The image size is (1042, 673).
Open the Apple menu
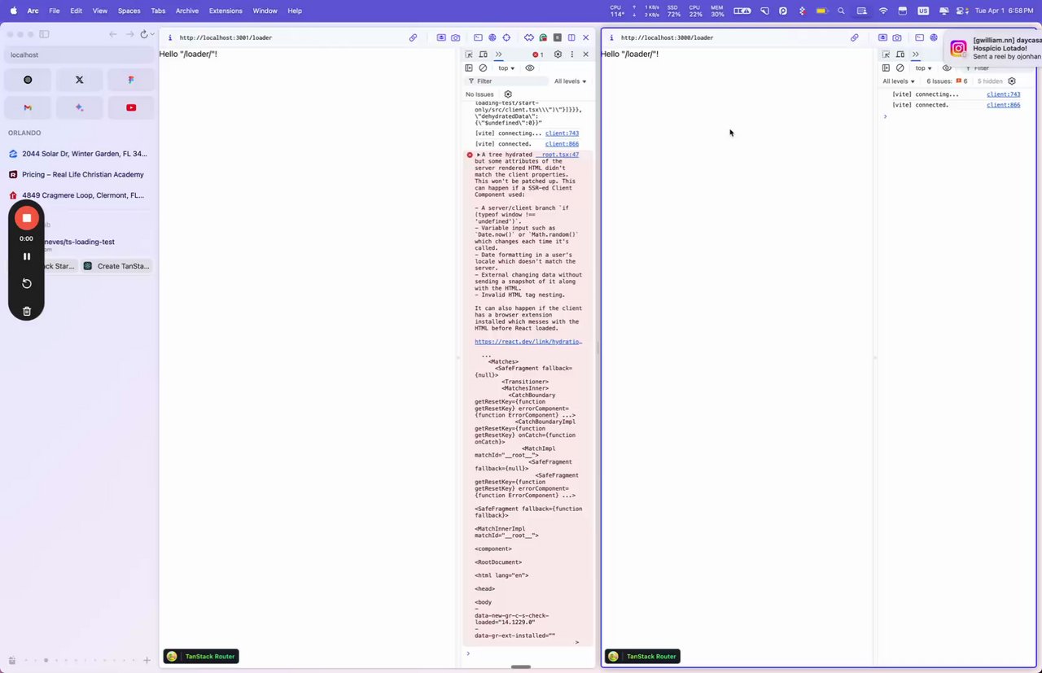coord(13,11)
